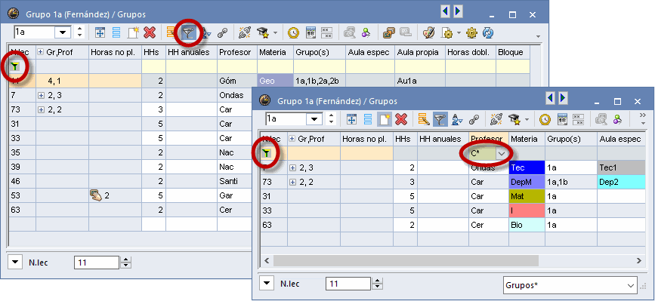Click new lesson icon in back window toolbar
This screenshot has width=655, height=301.
[x=133, y=32]
